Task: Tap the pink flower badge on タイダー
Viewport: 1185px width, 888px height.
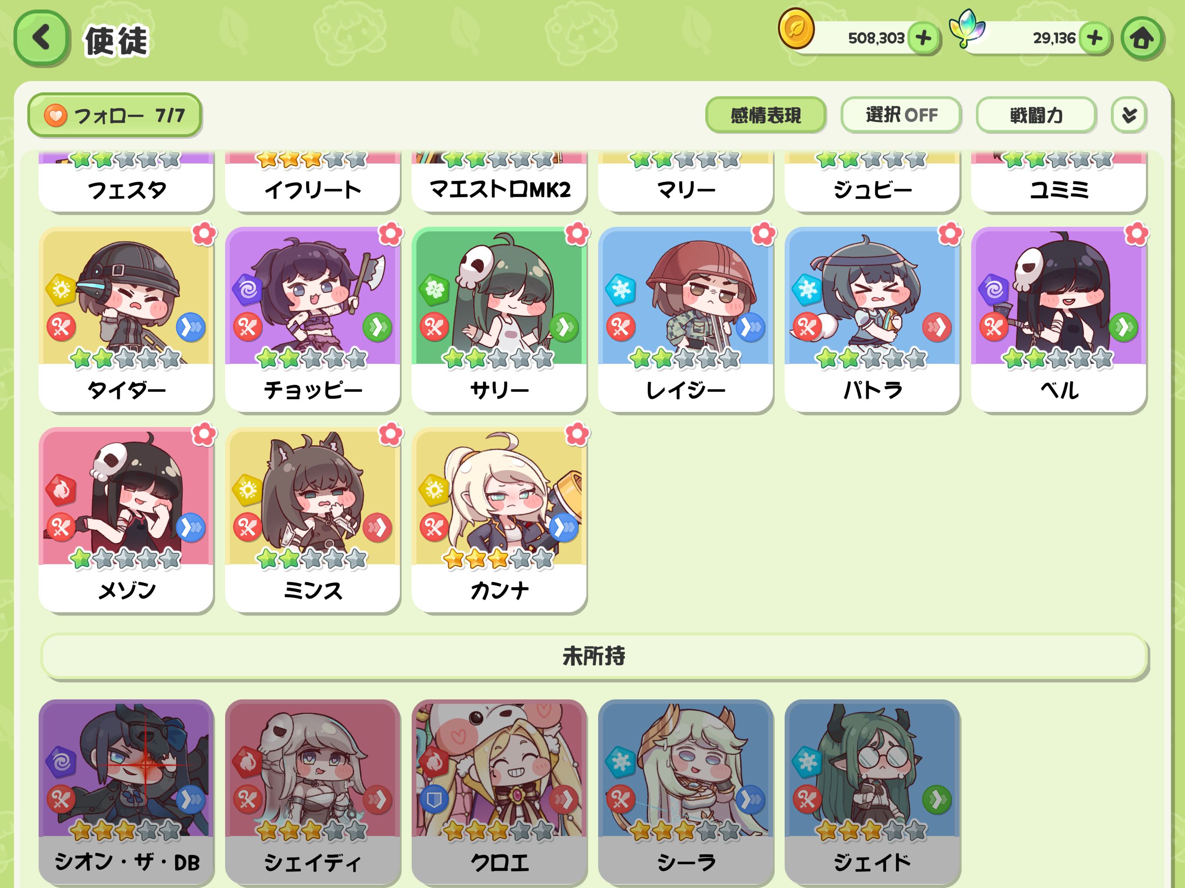Action: click(x=204, y=234)
